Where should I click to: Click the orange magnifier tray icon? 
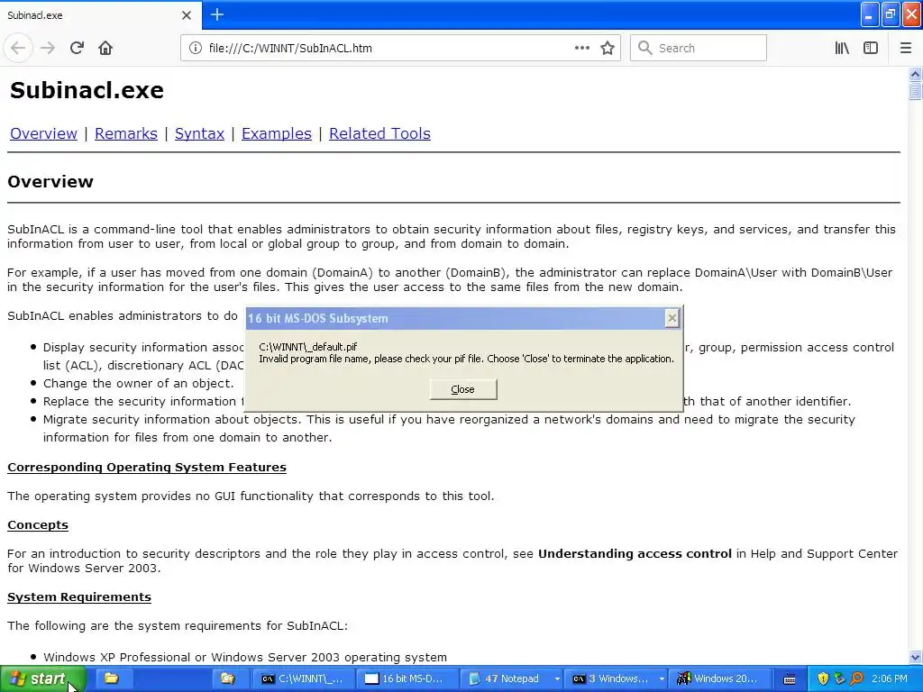click(856, 678)
